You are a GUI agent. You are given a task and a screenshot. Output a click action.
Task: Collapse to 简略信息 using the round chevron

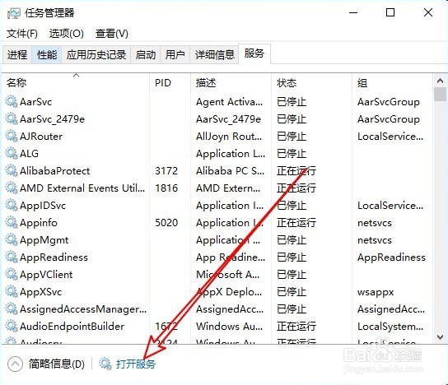15,364
